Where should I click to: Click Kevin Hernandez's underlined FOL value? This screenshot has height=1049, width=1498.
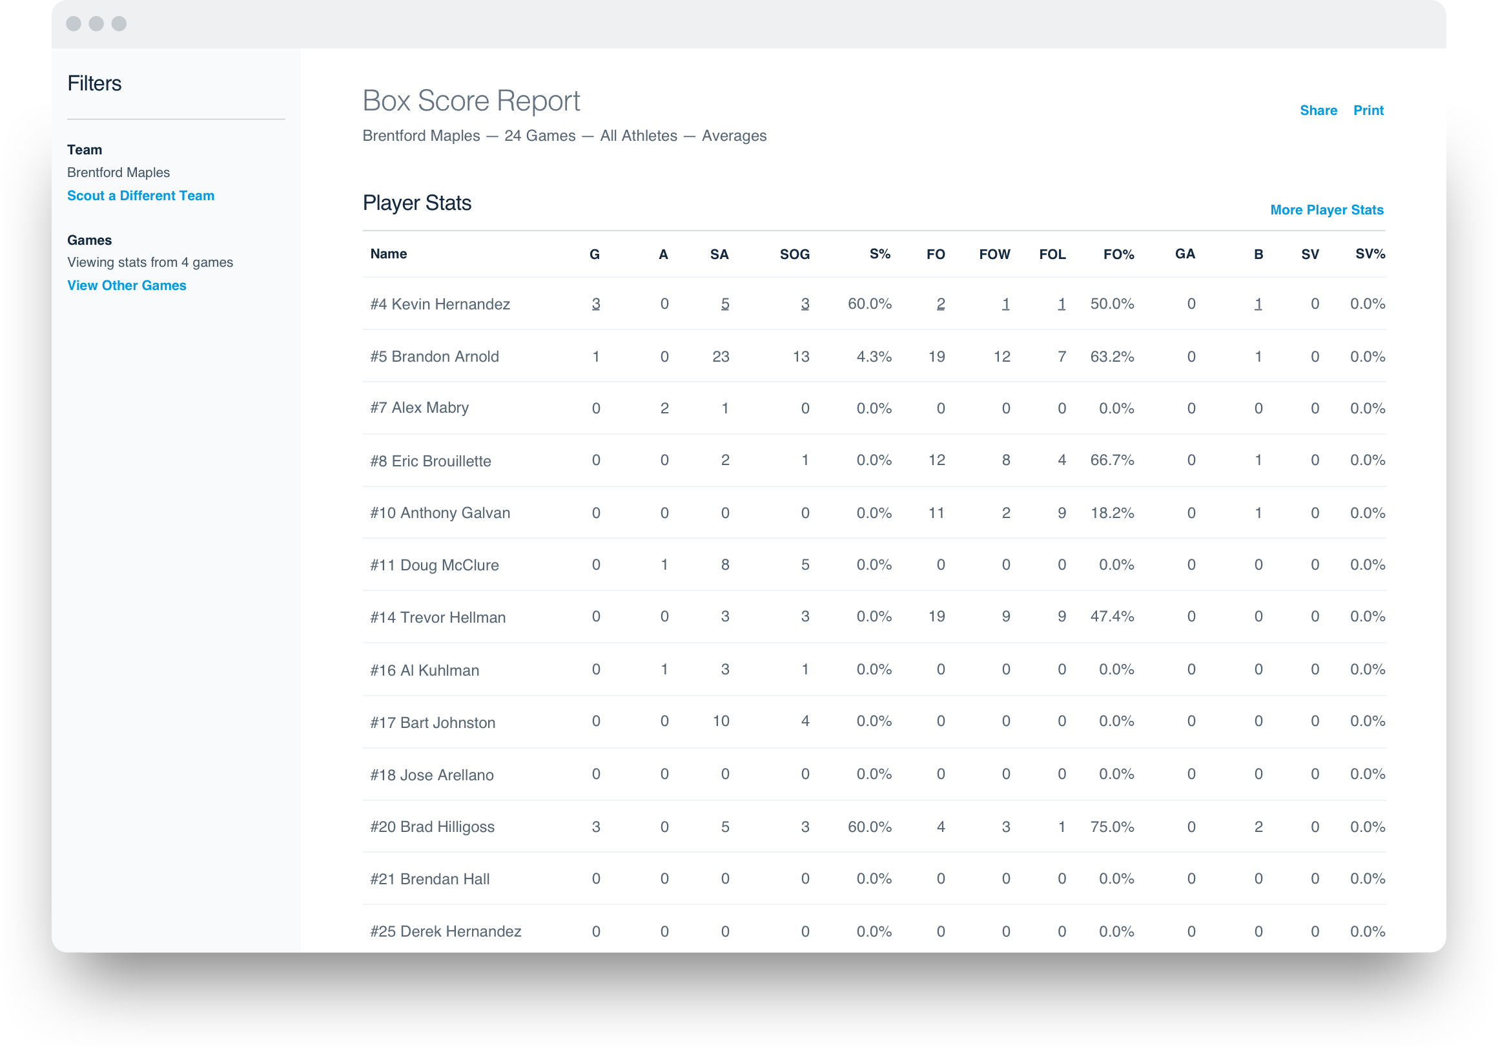pyautogui.click(x=1062, y=304)
